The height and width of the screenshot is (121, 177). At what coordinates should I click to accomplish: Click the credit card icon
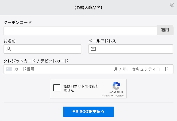pos(9,69)
